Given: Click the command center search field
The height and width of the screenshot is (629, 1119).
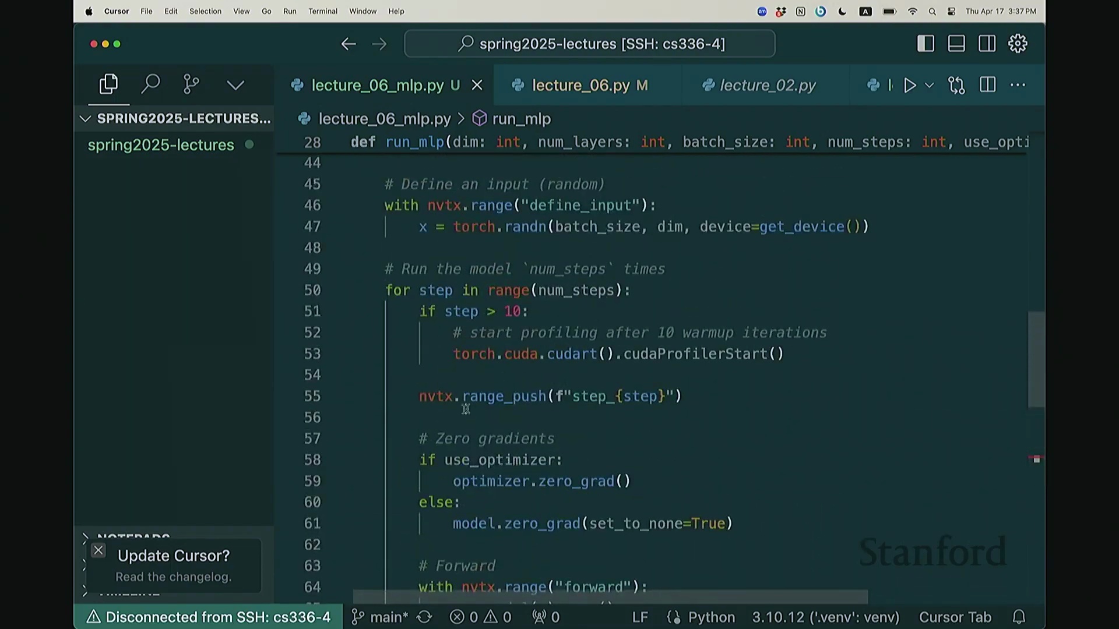Looking at the screenshot, I should click(590, 44).
